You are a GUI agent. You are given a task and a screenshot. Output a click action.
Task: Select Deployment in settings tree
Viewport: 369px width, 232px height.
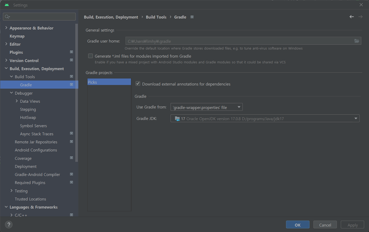click(26, 167)
